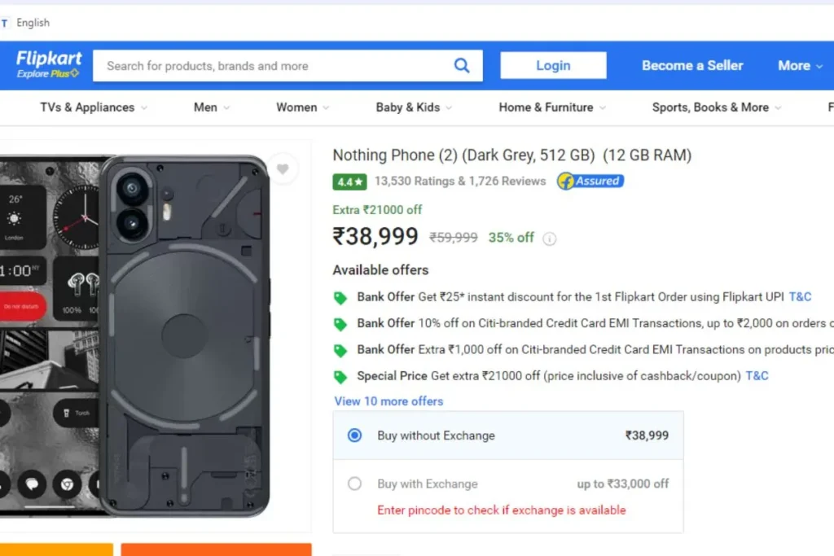Click green tag icon of Extra ₹1,000 off offer

coord(340,350)
